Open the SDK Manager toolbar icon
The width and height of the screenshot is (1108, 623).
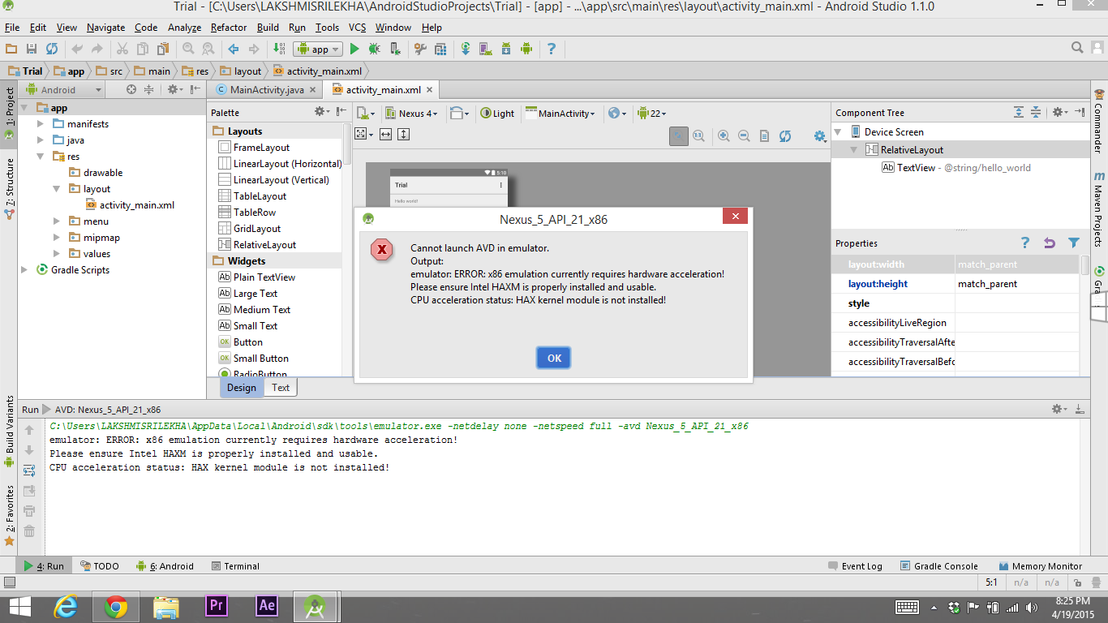pos(506,49)
